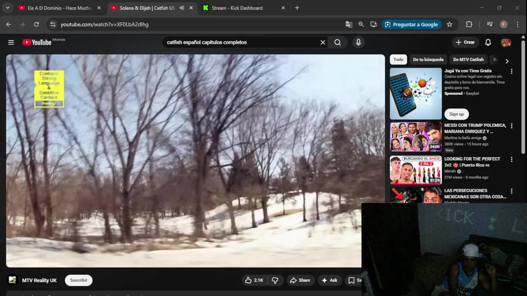
Task: Go to YouTube home via logo
Action: 37,42
